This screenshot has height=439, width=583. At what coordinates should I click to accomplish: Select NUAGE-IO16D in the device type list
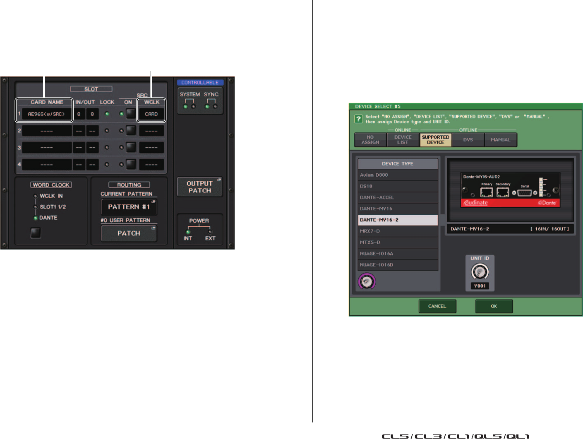coord(398,265)
